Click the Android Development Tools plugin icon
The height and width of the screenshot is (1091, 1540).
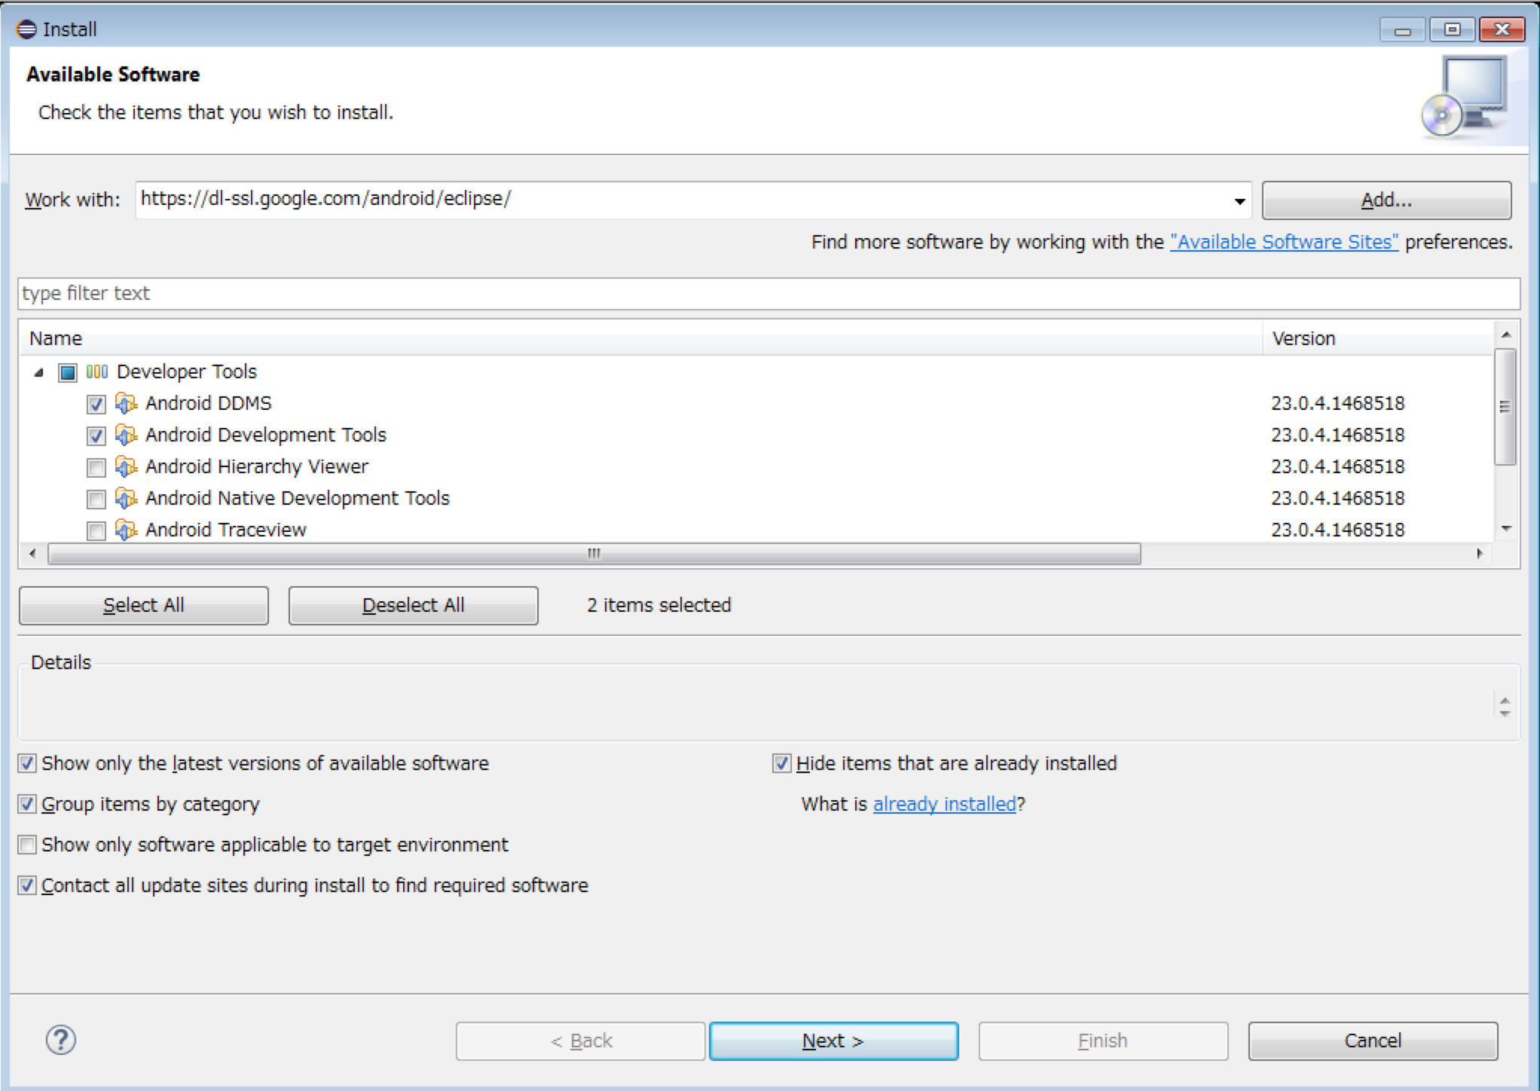coord(126,435)
